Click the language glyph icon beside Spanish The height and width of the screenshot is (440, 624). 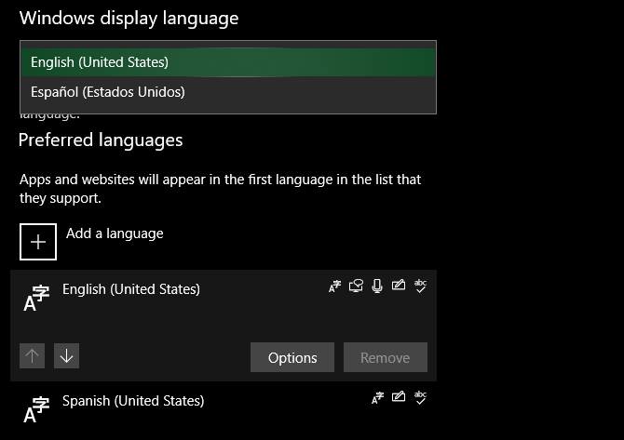coord(37,408)
